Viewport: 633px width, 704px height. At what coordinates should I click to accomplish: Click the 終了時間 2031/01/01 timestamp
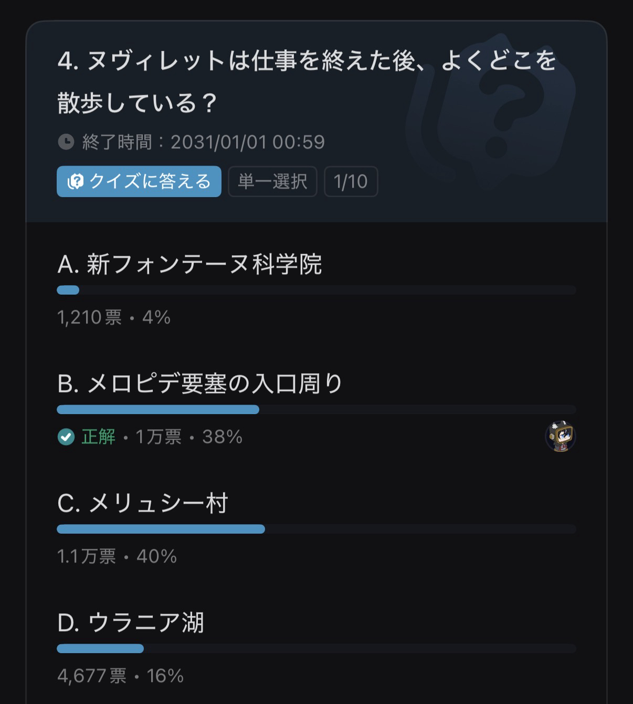(x=203, y=142)
